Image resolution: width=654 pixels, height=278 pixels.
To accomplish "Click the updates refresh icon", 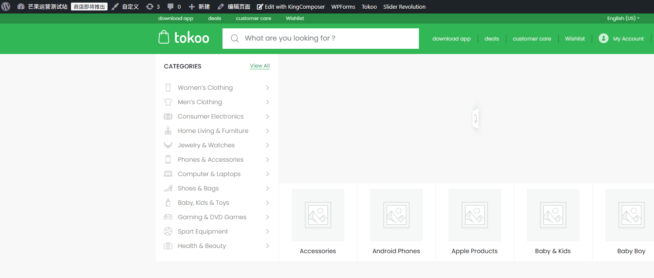I will point(150,7).
